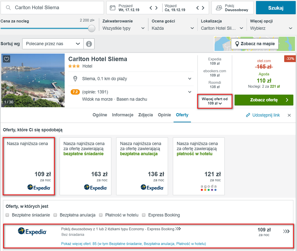Switch to the Opinie tab
The height and width of the screenshot is (251, 297).
click(164, 115)
